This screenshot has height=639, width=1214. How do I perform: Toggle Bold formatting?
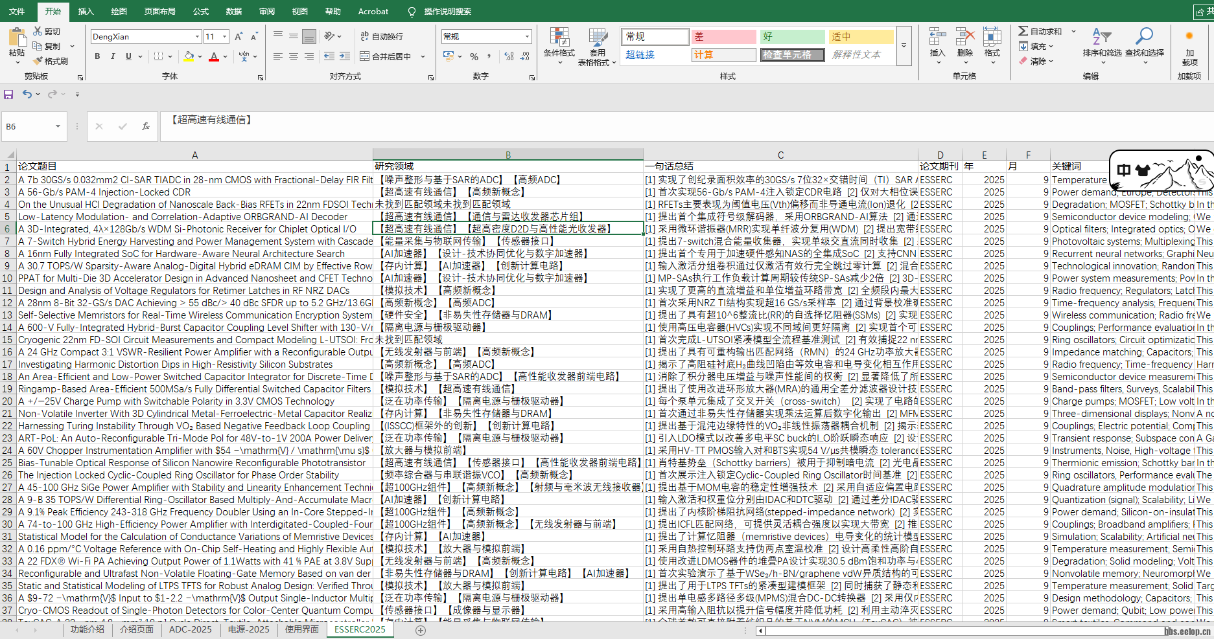click(x=97, y=56)
